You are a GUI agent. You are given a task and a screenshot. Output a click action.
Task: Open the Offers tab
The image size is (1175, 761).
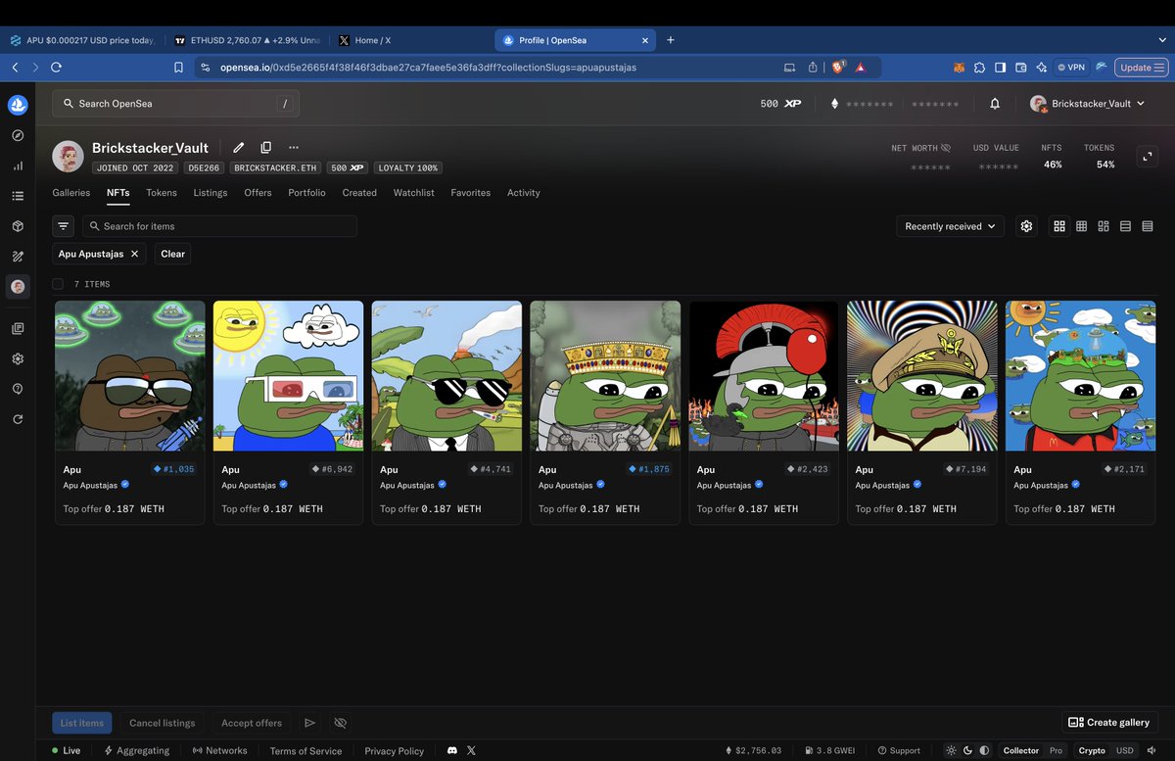pos(258,193)
